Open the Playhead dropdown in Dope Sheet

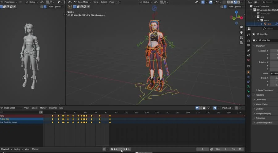tap(227, 108)
